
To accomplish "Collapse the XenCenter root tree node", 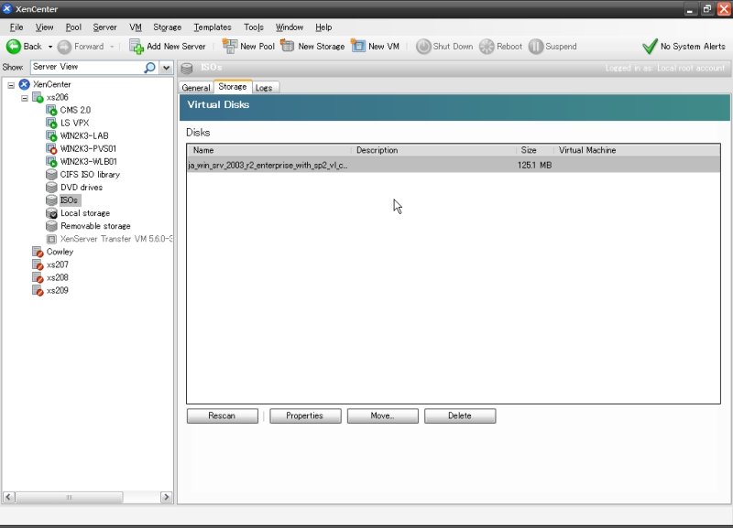I will (x=11, y=85).
